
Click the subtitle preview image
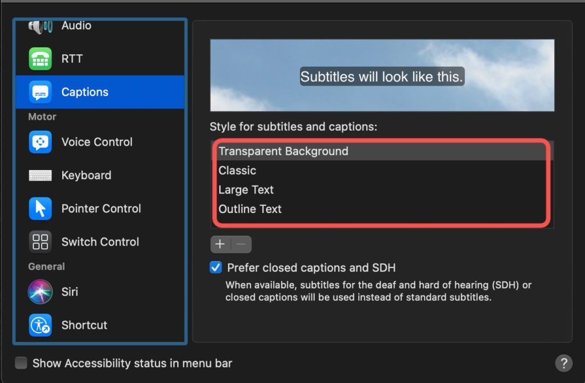(x=382, y=75)
